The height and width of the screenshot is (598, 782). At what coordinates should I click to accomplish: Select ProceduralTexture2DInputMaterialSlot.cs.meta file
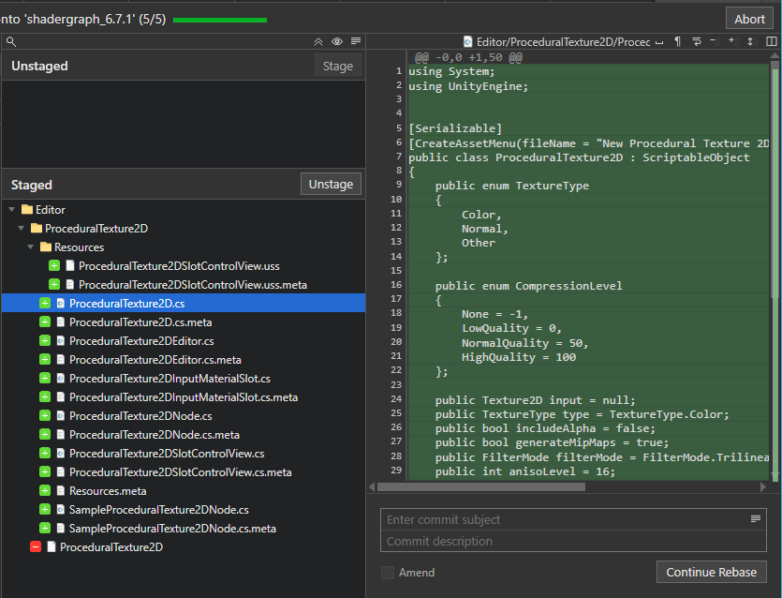[184, 396]
